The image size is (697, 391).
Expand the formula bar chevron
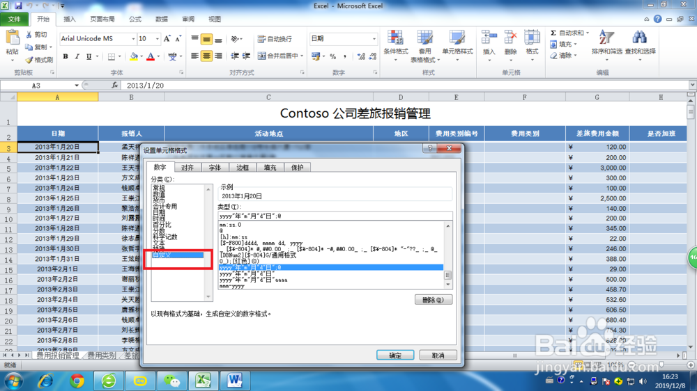pyautogui.click(x=692, y=85)
